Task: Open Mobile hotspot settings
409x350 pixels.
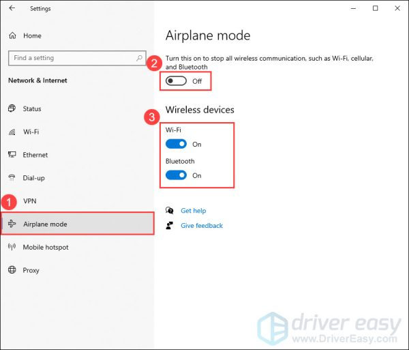Action: (46, 247)
